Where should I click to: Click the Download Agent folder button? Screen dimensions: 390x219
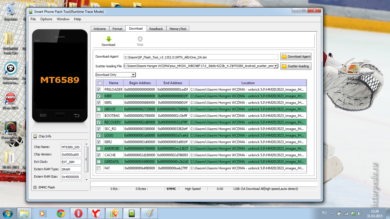pyautogui.click(x=296, y=56)
